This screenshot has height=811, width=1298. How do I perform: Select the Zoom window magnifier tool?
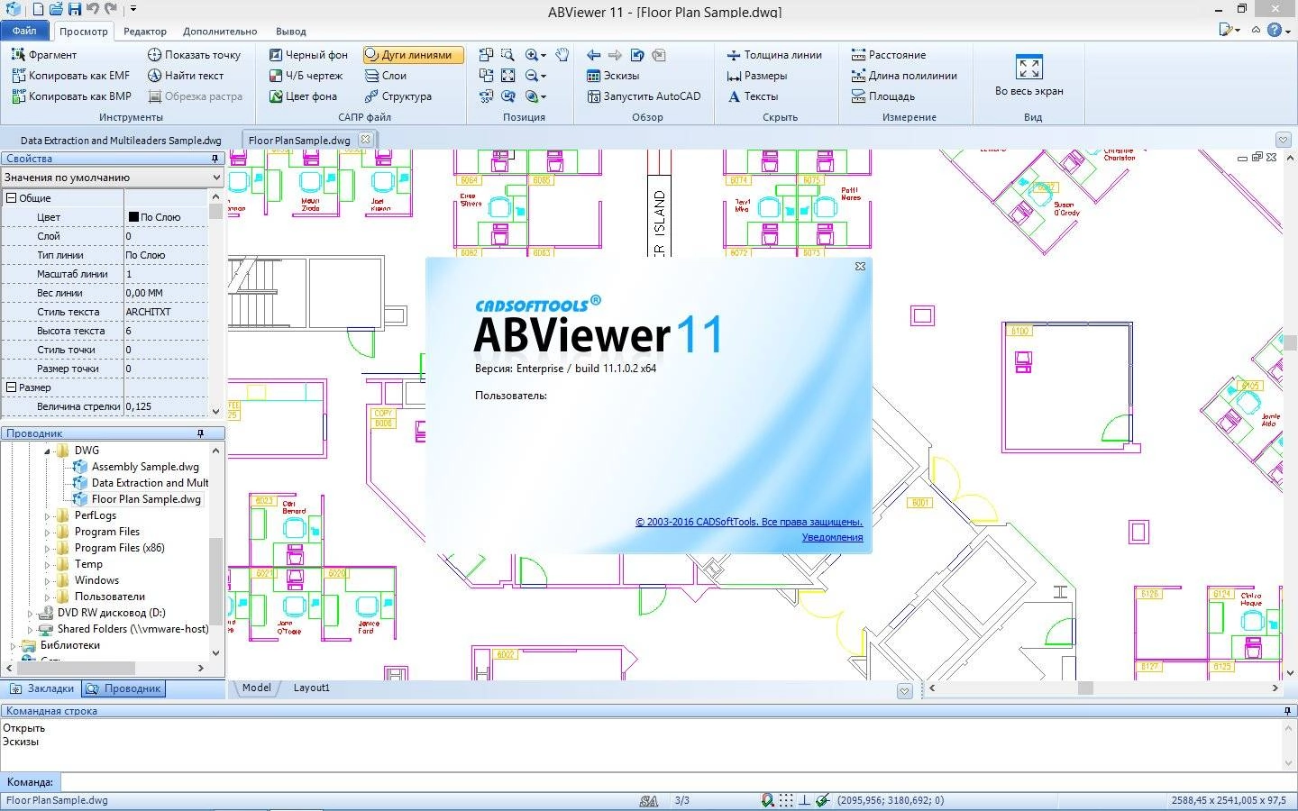tap(507, 55)
